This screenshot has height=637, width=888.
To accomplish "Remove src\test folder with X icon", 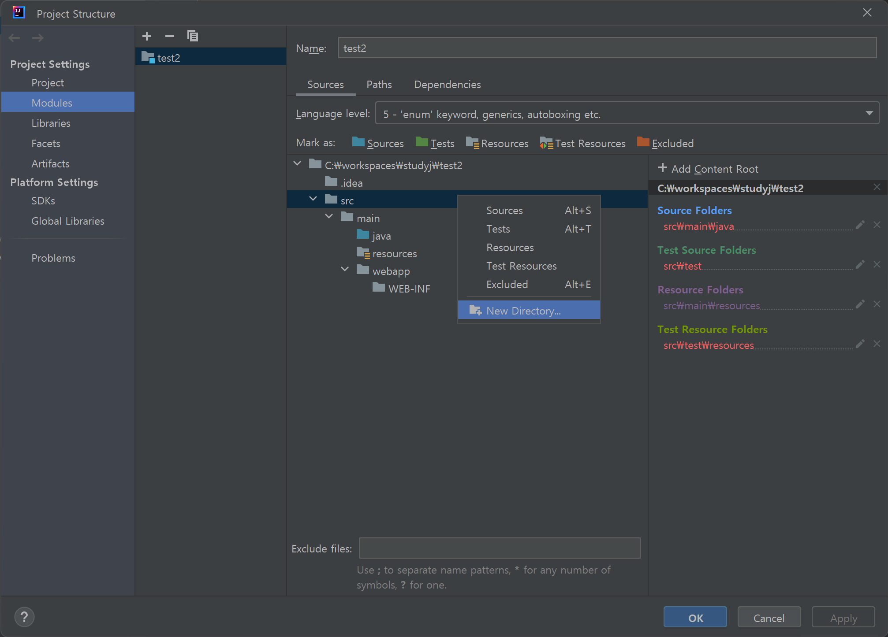I will pyautogui.click(x=877, y=264).
